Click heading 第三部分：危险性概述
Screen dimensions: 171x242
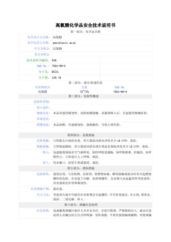pyautogui.click(x=83, y=96)
